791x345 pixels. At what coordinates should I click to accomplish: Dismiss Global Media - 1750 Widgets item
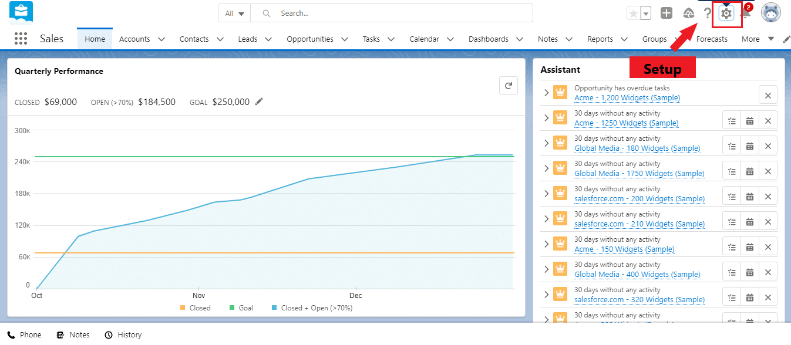[768, 170]
